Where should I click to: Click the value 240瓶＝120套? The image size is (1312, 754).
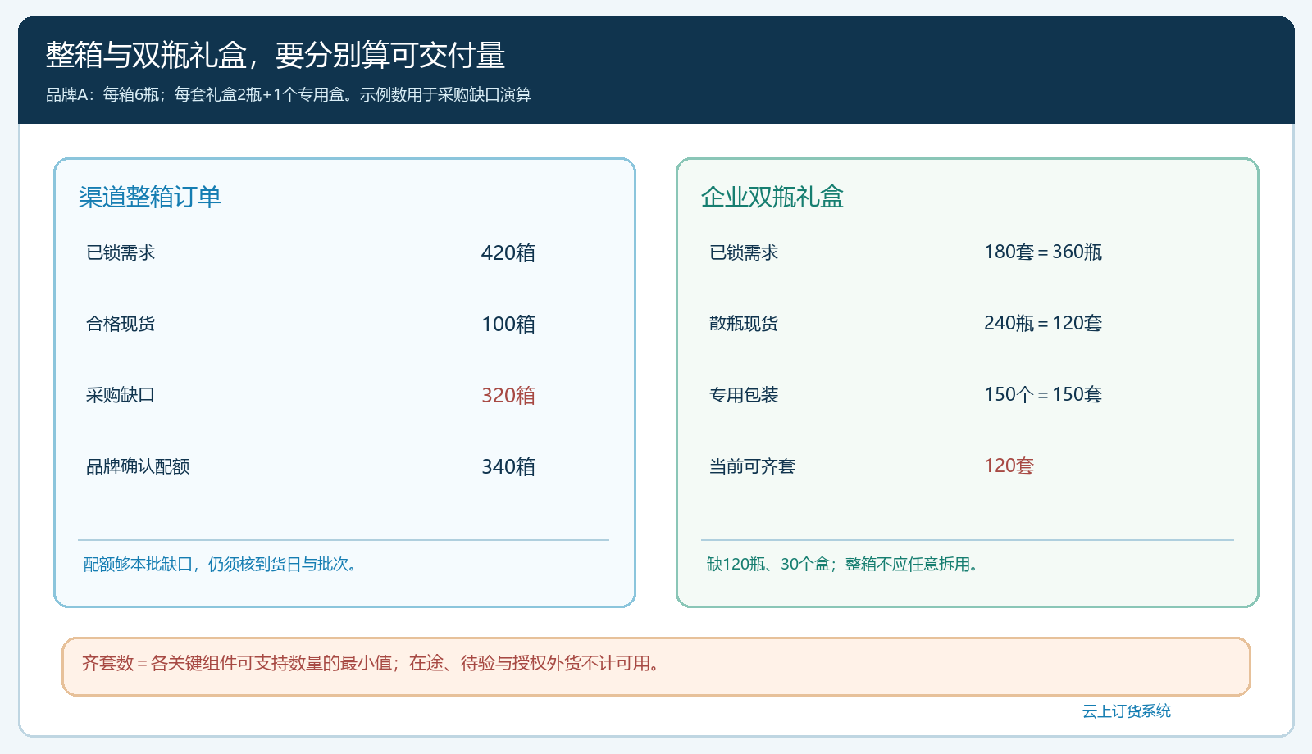point(1043,323)
